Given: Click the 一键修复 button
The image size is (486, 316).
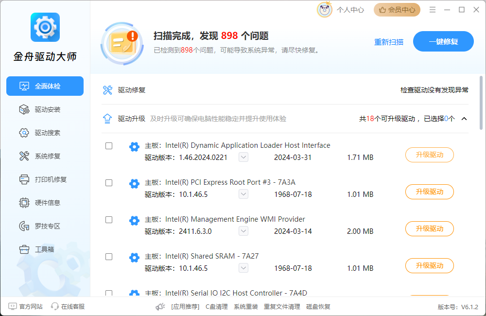Looking at the screenshot, I should pyautogui.click(x=443, y=41).
